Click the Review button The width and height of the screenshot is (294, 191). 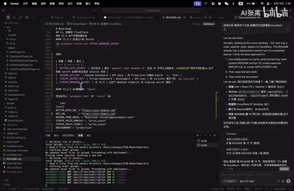tap(284, 169)
